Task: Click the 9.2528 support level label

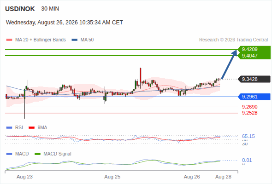Action: pyautogui.click(x=249, y=113)
